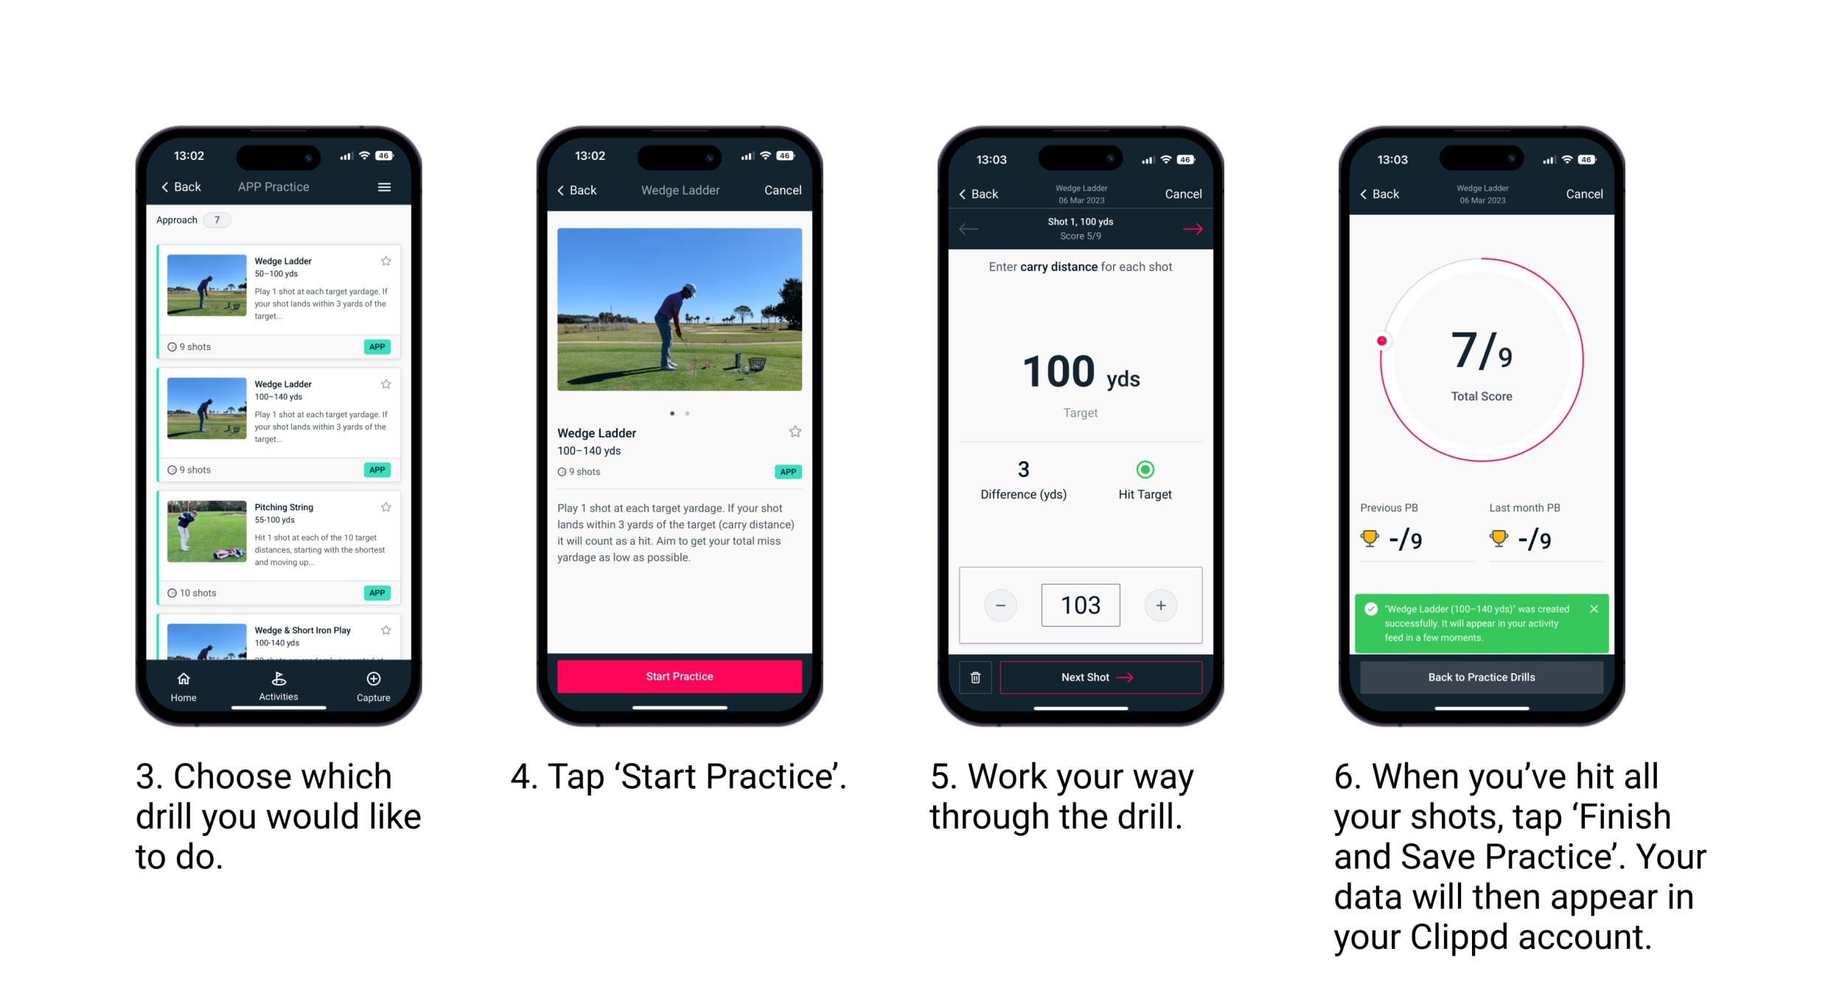1845x993 pixels.
Task: Tap the 'Start Practice' button
Action: click(680, 677)
